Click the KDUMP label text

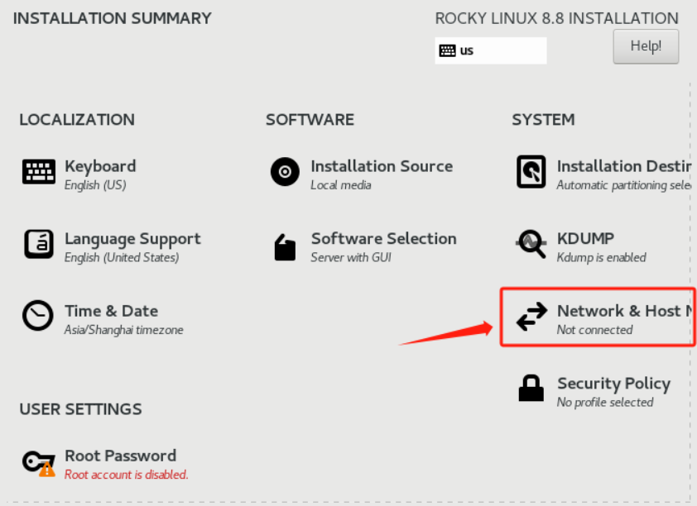[585, 239]
